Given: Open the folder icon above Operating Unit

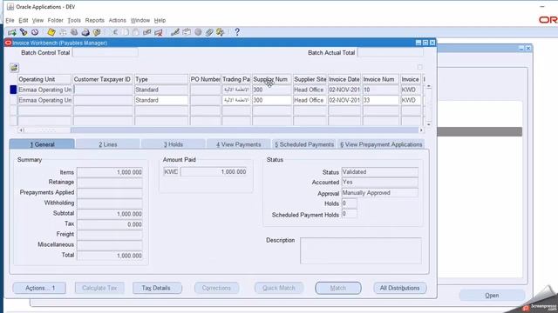Looking at the screenshot, I should (14, 68).
